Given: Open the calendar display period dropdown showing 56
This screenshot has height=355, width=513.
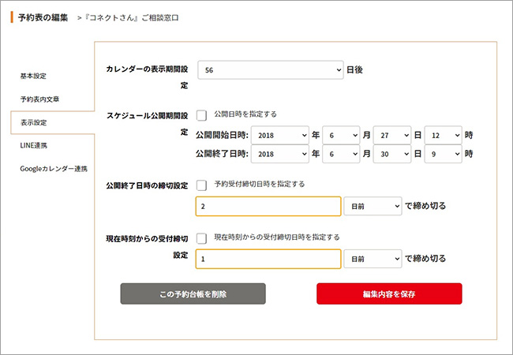Looking at the screenshot, I should click(271, 70).
